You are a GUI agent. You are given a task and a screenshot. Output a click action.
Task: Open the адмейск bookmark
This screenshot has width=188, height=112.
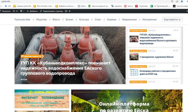tap(116, 6)
